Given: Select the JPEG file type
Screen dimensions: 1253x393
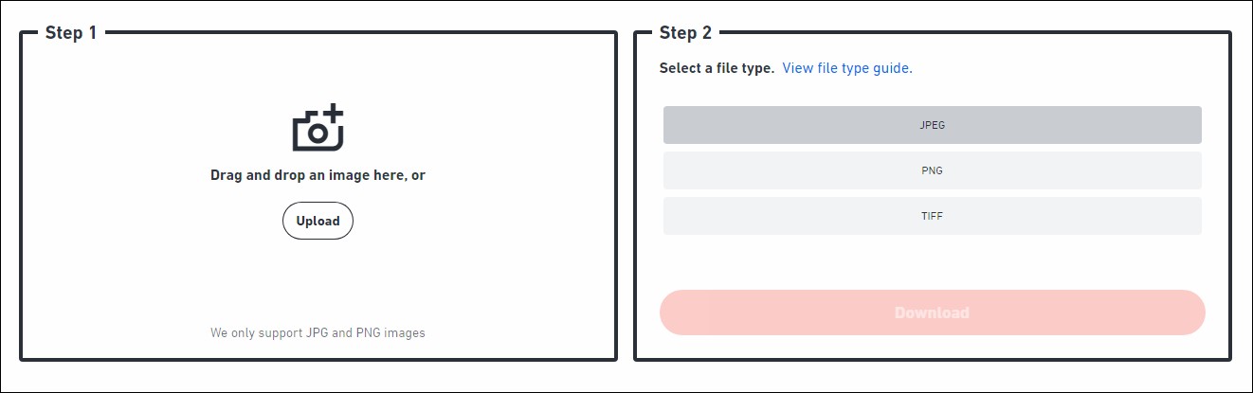Looking at the screenshot, I should (932, 125).
